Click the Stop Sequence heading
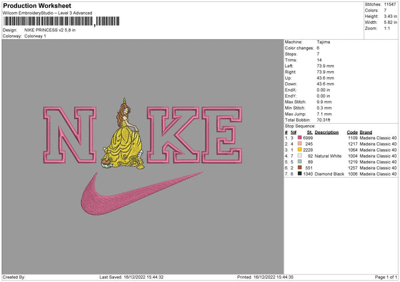Screen dimensions: 400x282 coord(300,126)
